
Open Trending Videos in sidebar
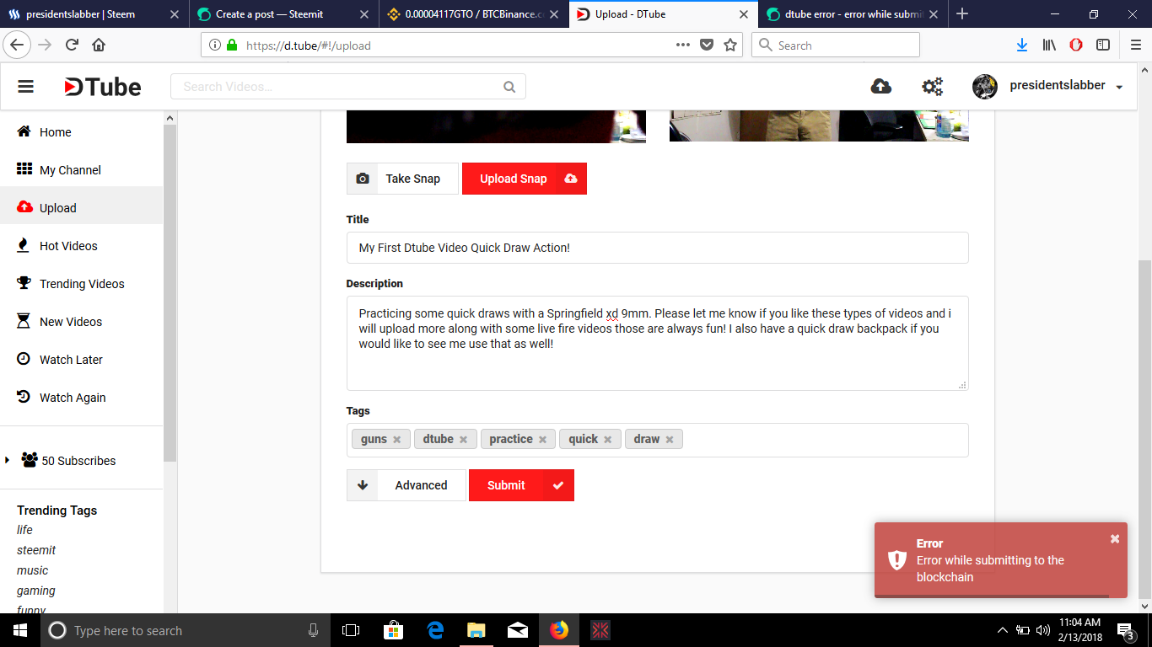tap(82, 284)
